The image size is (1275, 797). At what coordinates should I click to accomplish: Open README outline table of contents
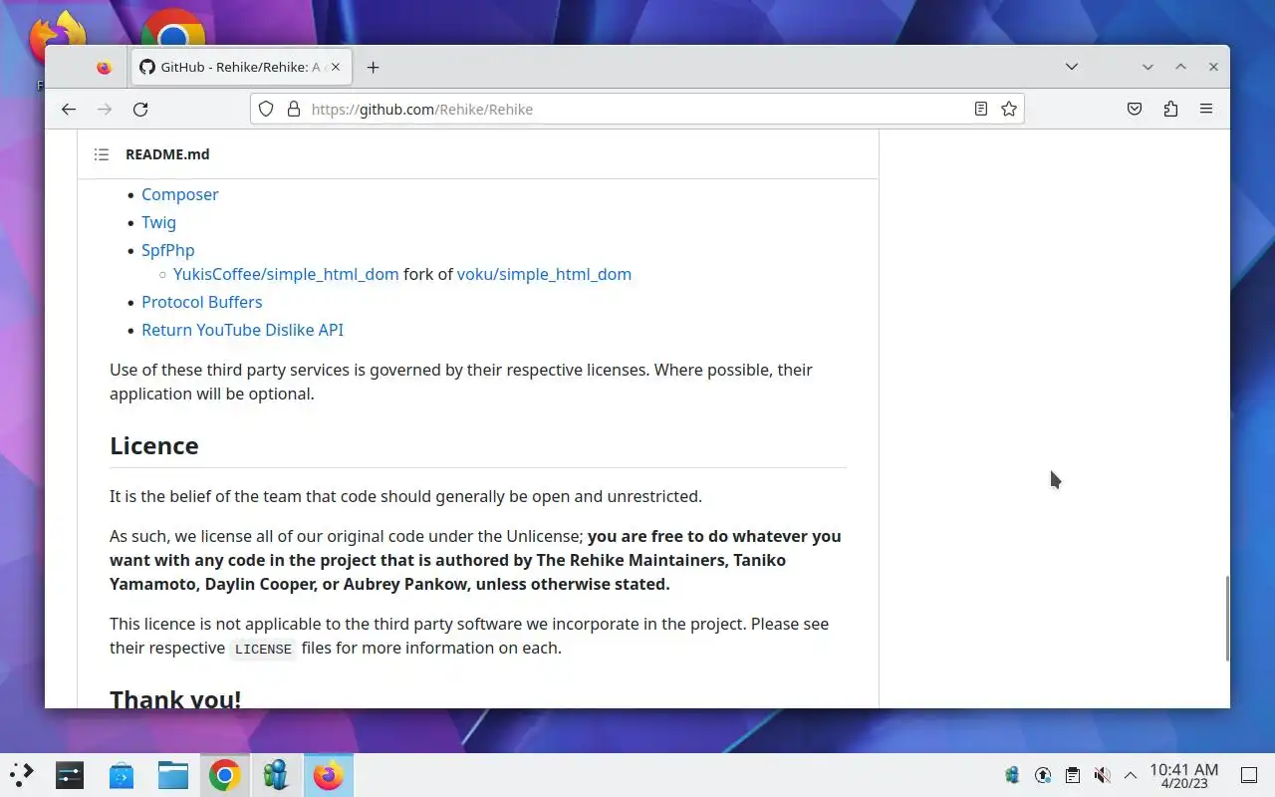coord(102,154)
